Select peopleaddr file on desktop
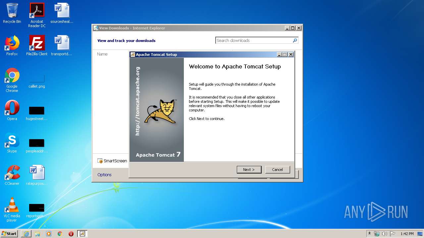Image resolution: width=424 pixels, height=238 pixels. [37, 145]
